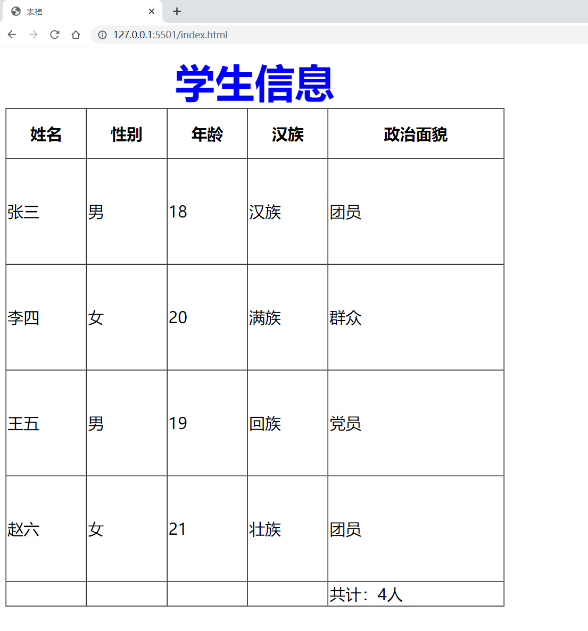Click the 满族 cell
This screenshot has height=631, width=588.
(x=287, y=317)
